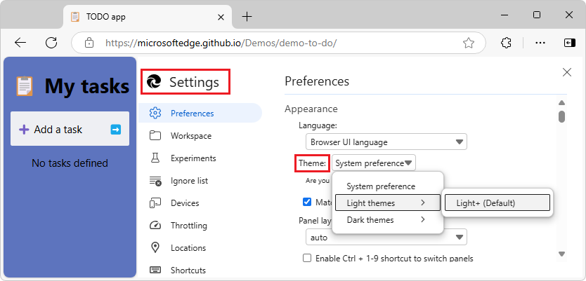The image size is (586, 281).
Task: Open the Language dropdown
Action: point(386,142)
